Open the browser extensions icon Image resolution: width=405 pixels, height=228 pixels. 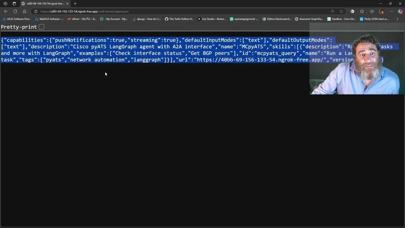[x=362, y=11]
